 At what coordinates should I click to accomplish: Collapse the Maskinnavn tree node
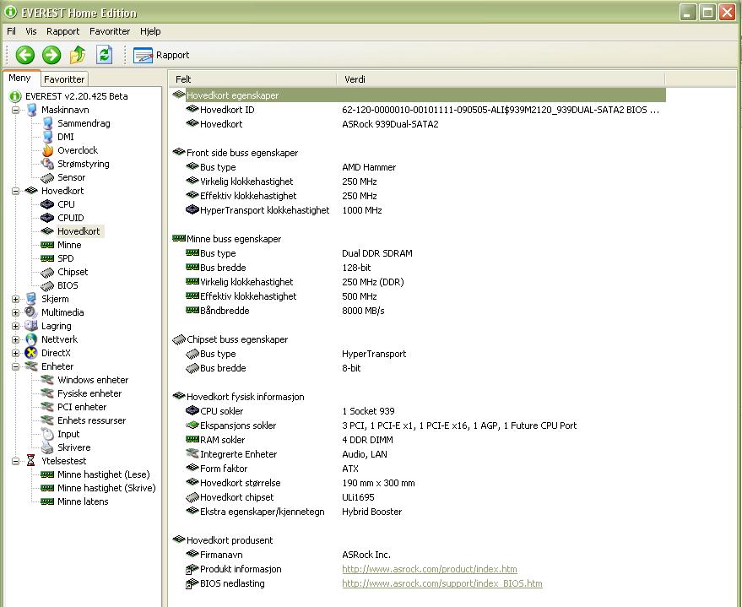pos(15,110)
